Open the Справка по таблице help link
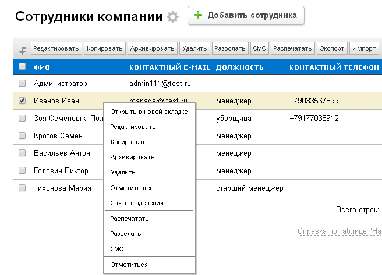The width and height of the screenshot is (382, 275). pyautogui.click(x=339, y=231)
